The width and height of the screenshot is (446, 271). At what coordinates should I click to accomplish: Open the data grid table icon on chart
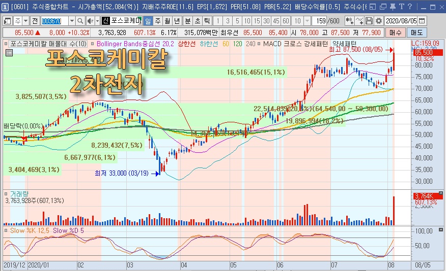click(x=9, y=53)
